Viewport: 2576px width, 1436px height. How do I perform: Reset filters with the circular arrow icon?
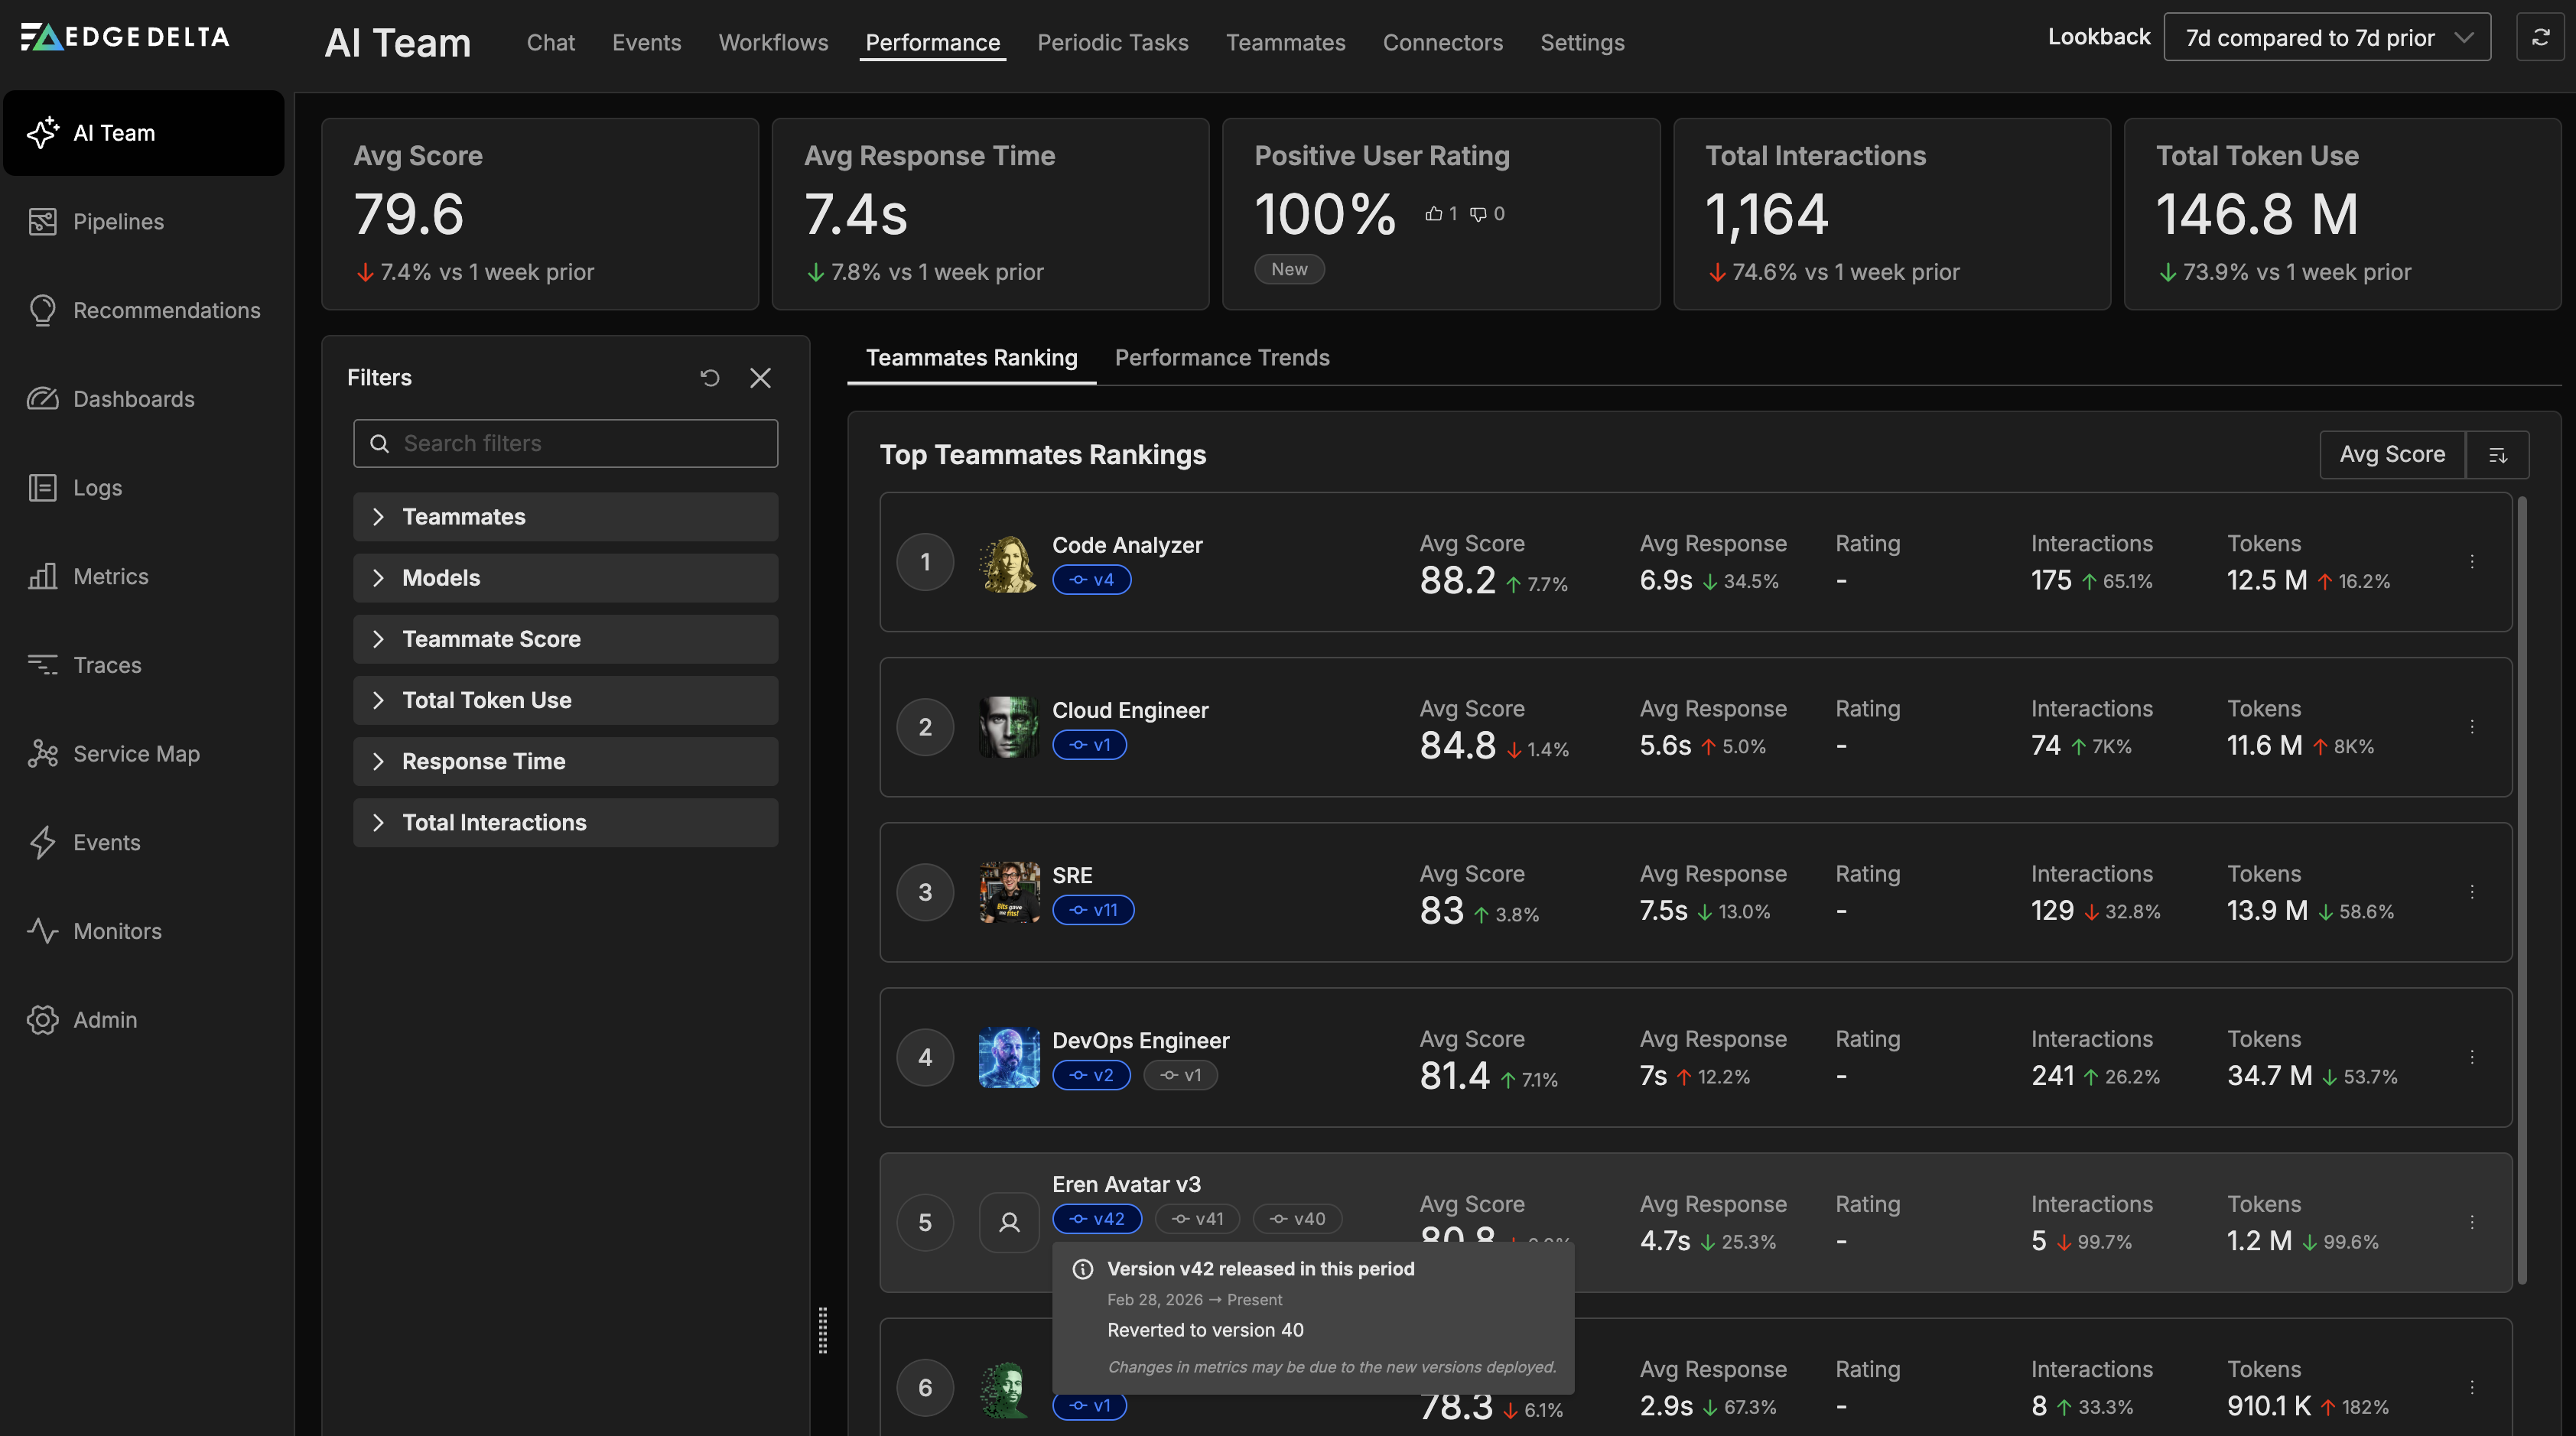pos(710,378)
